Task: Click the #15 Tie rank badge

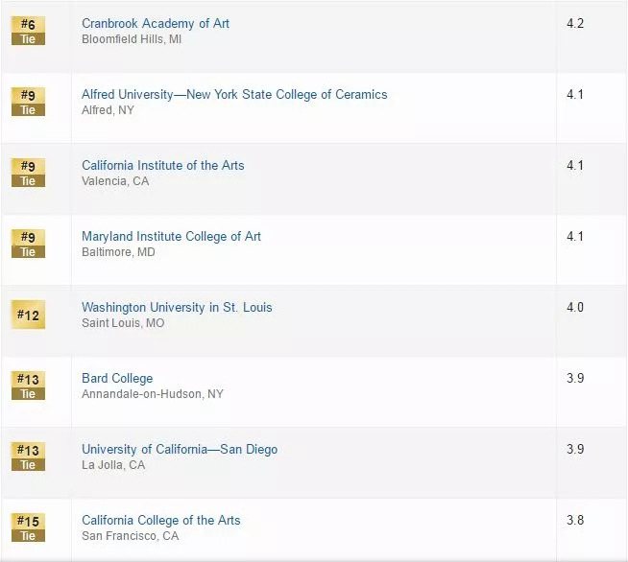Action: (28, 527)
